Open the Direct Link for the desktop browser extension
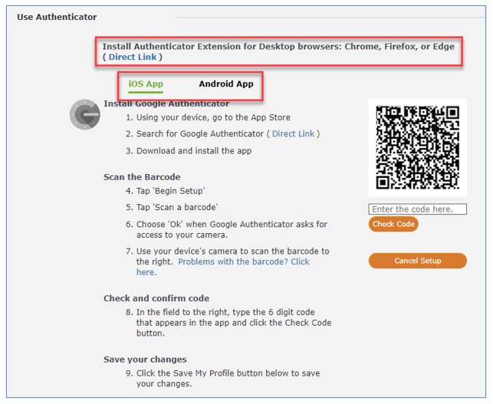493x404 pixels. pos(133,57)
